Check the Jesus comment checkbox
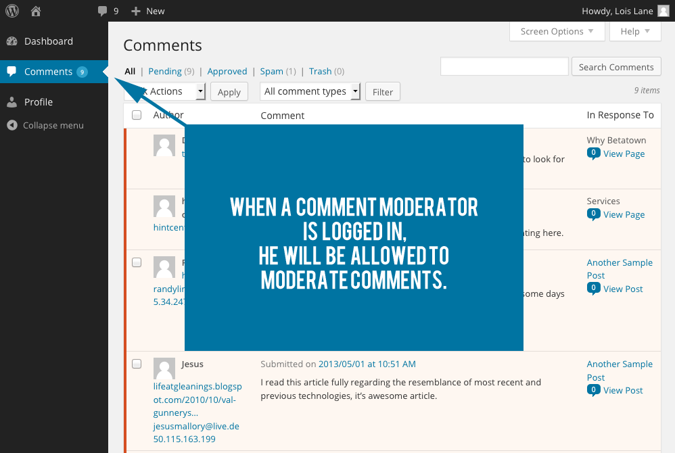Viewport: 675px width, 453px height. click(x=137, y=364)
